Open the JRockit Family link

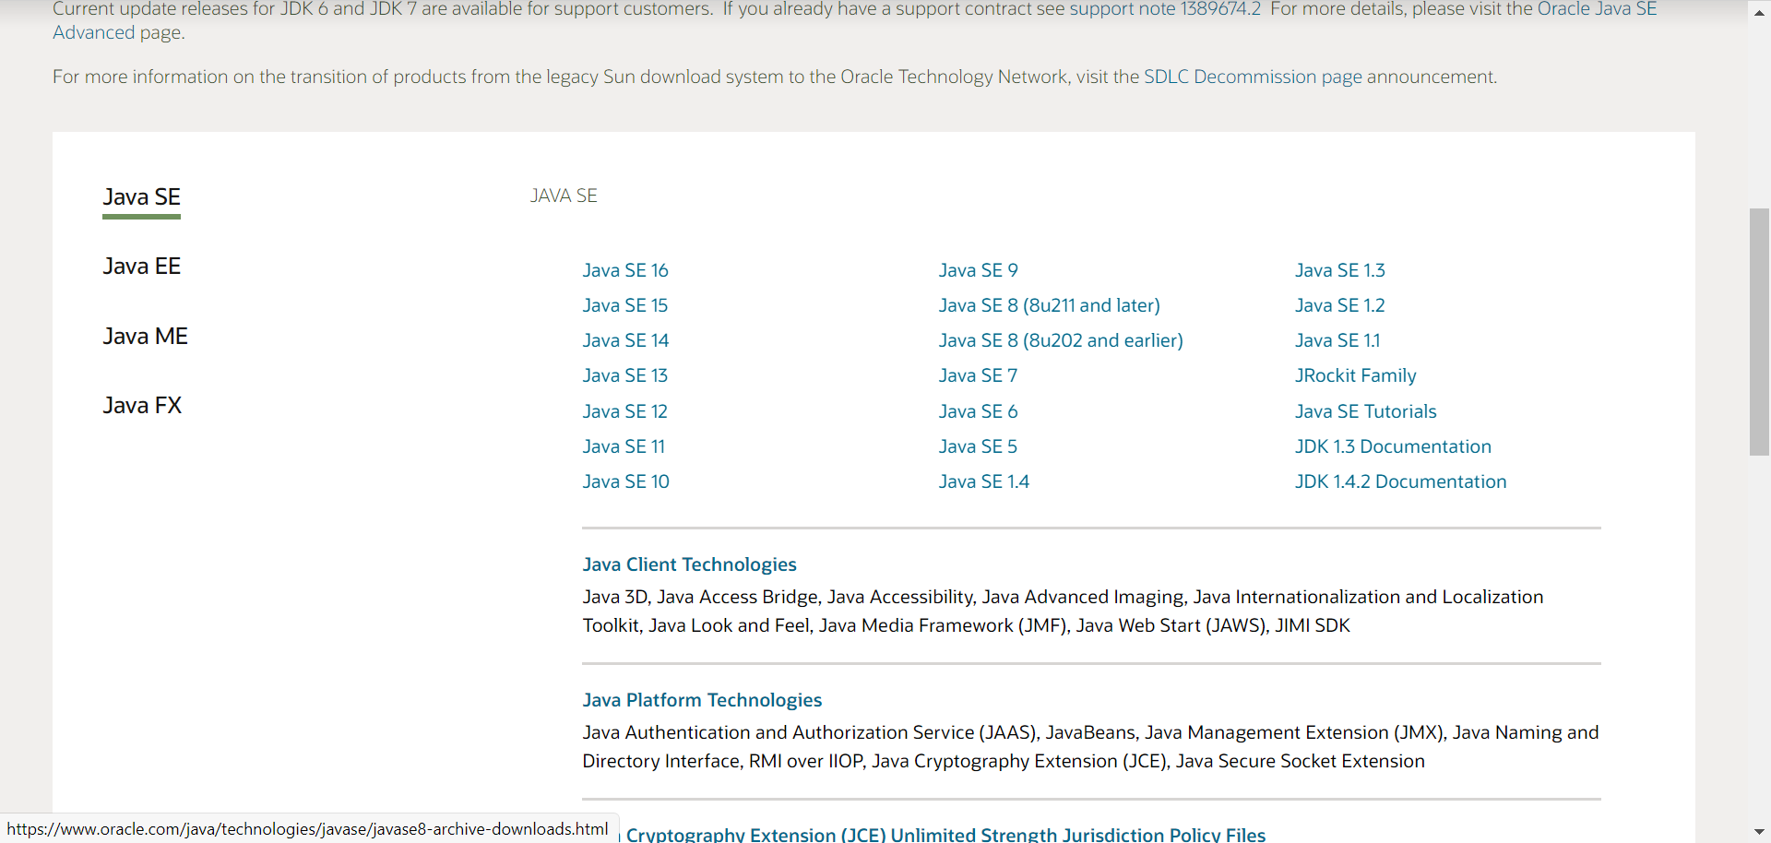[x=1356, y=375]
